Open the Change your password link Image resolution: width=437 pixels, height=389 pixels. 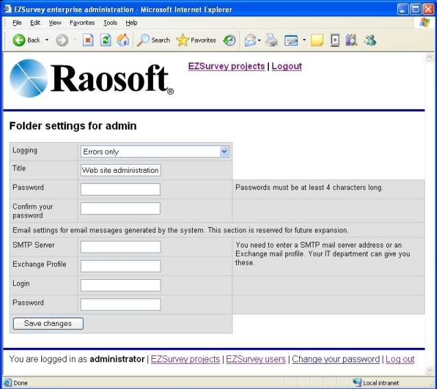click(335, 359)
